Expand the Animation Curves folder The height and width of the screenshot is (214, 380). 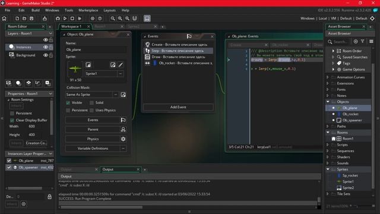[328, 77]
